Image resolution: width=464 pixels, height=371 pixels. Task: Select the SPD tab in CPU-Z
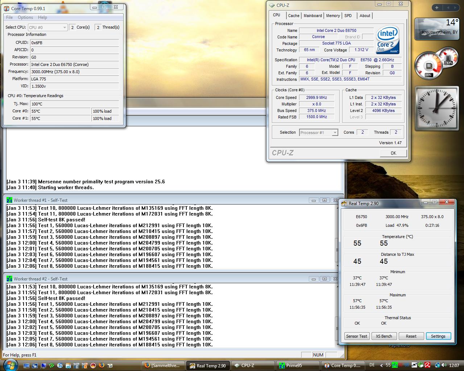coord(348,16)
